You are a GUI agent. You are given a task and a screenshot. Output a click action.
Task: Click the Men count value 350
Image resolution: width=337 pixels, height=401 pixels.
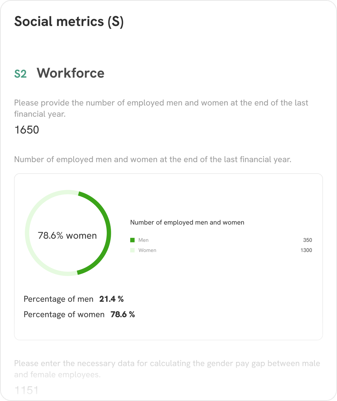(307, 240)
